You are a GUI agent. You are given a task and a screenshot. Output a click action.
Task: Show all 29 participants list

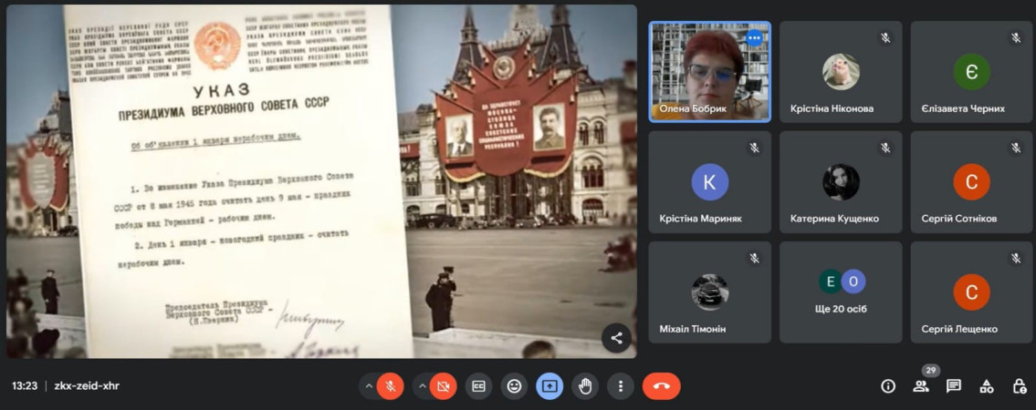(x=921, y=386)
